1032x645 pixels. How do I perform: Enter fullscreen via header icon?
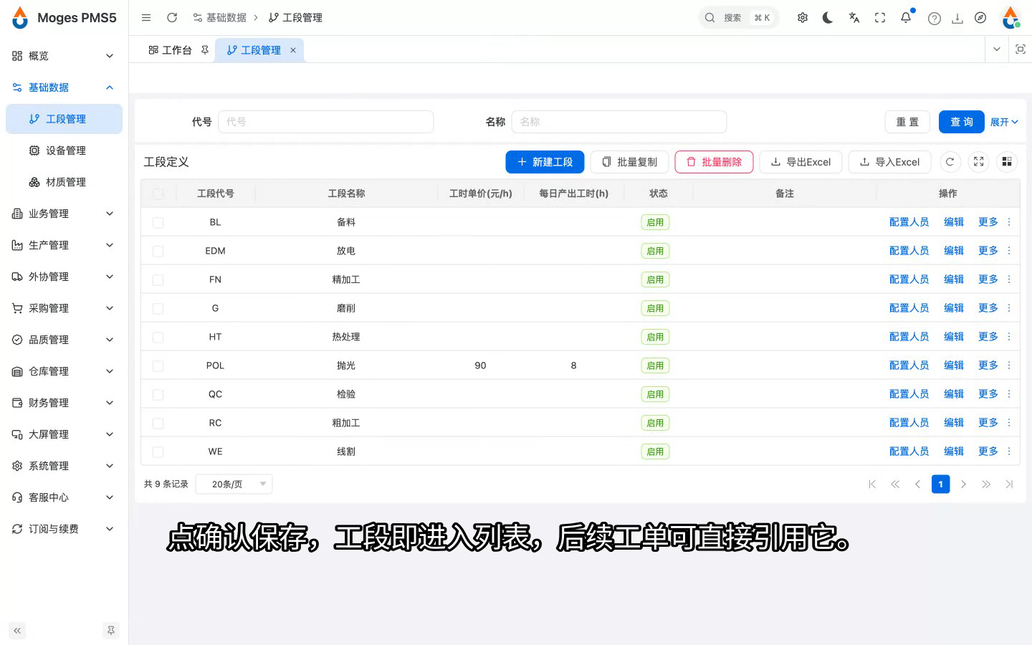pos(880,18)
